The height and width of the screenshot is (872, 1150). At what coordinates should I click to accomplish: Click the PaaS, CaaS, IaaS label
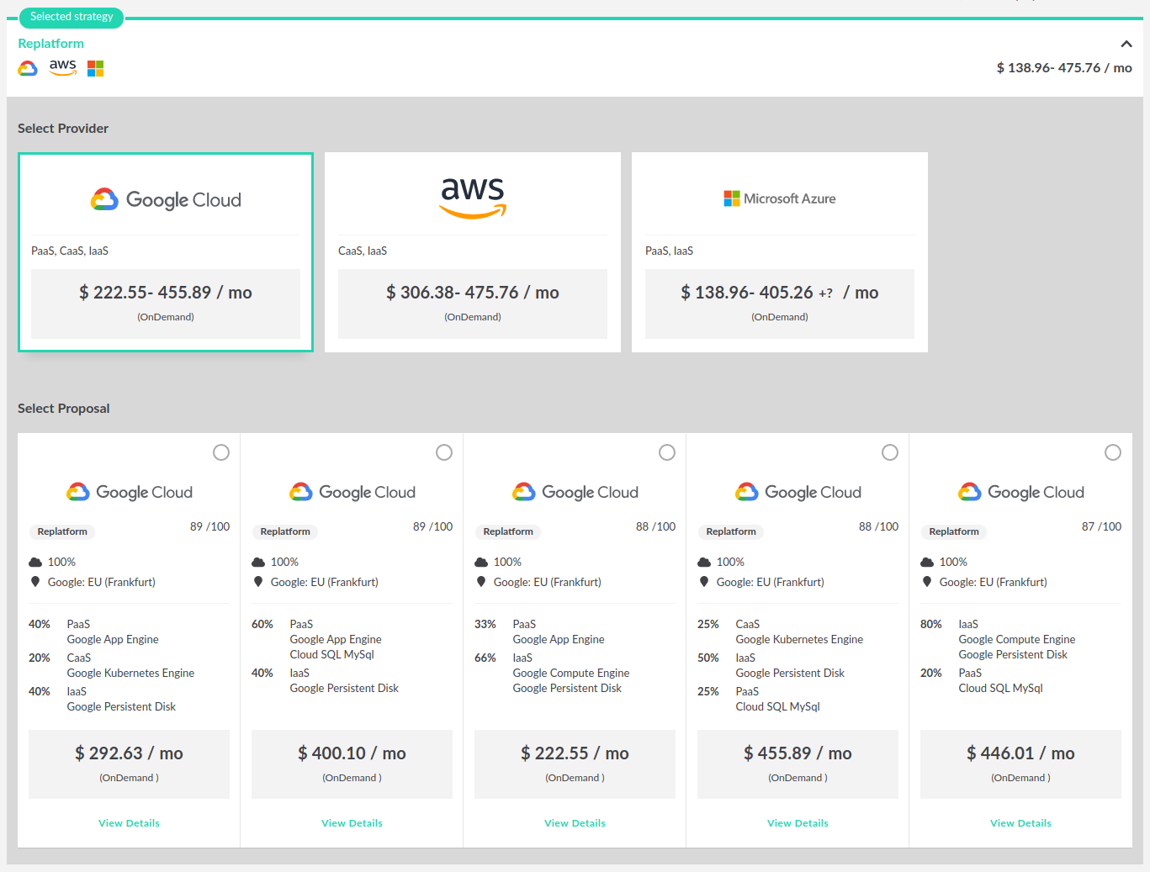coord(70,251)
